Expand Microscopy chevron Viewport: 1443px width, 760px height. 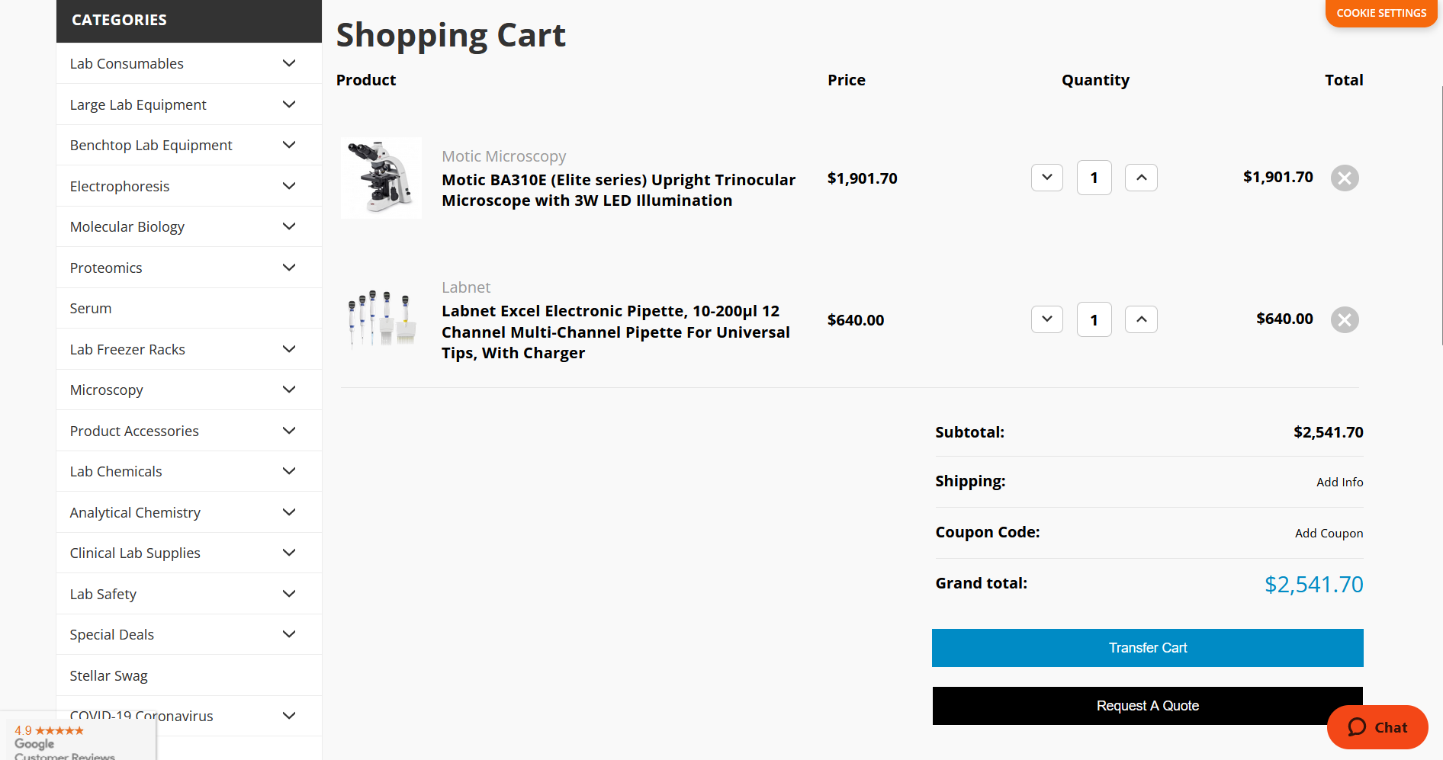289,390
